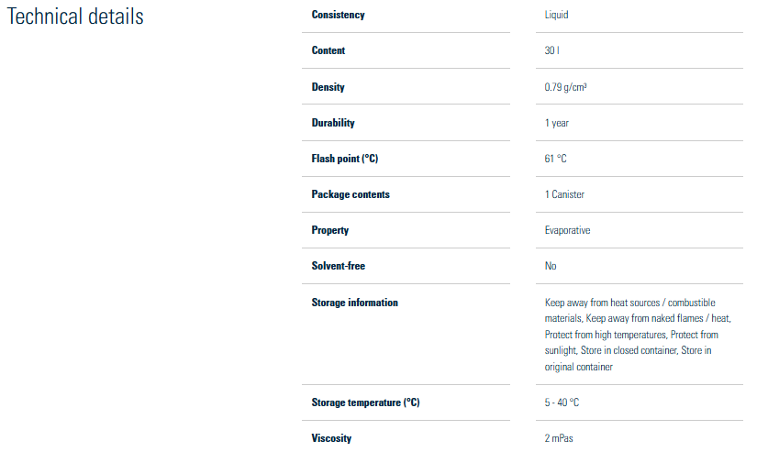This screenshot has height=463, width=757.
Task: Select the Consistency row label
Action: click(338, 16)
